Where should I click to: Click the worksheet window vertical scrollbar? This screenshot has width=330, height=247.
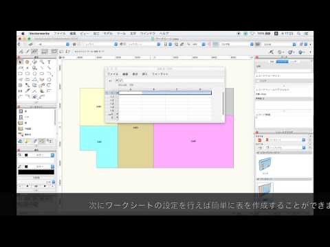coord(223,104)
